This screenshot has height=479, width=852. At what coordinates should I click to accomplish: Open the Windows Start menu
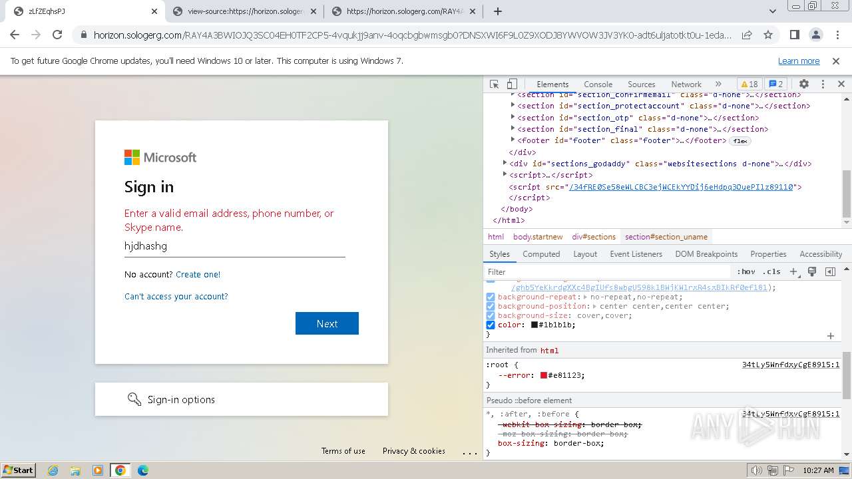19,470
